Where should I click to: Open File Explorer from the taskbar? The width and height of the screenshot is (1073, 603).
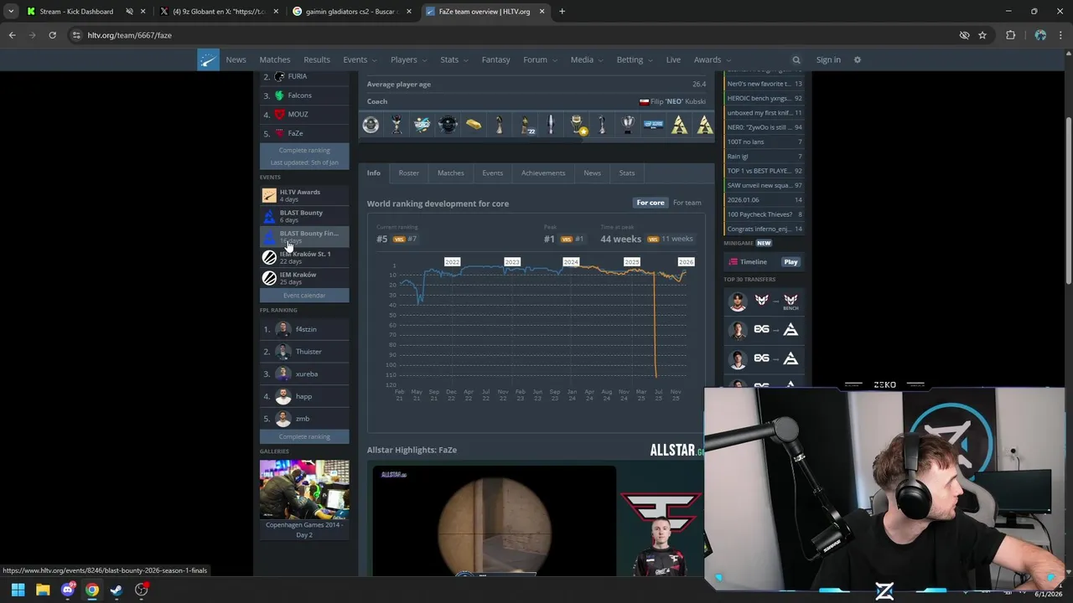point(43,590)
